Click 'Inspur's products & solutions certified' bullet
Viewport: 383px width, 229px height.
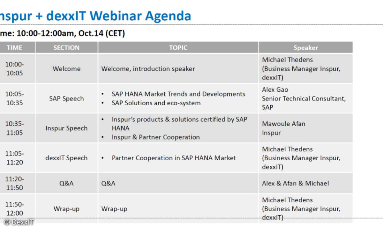(179, 124)
